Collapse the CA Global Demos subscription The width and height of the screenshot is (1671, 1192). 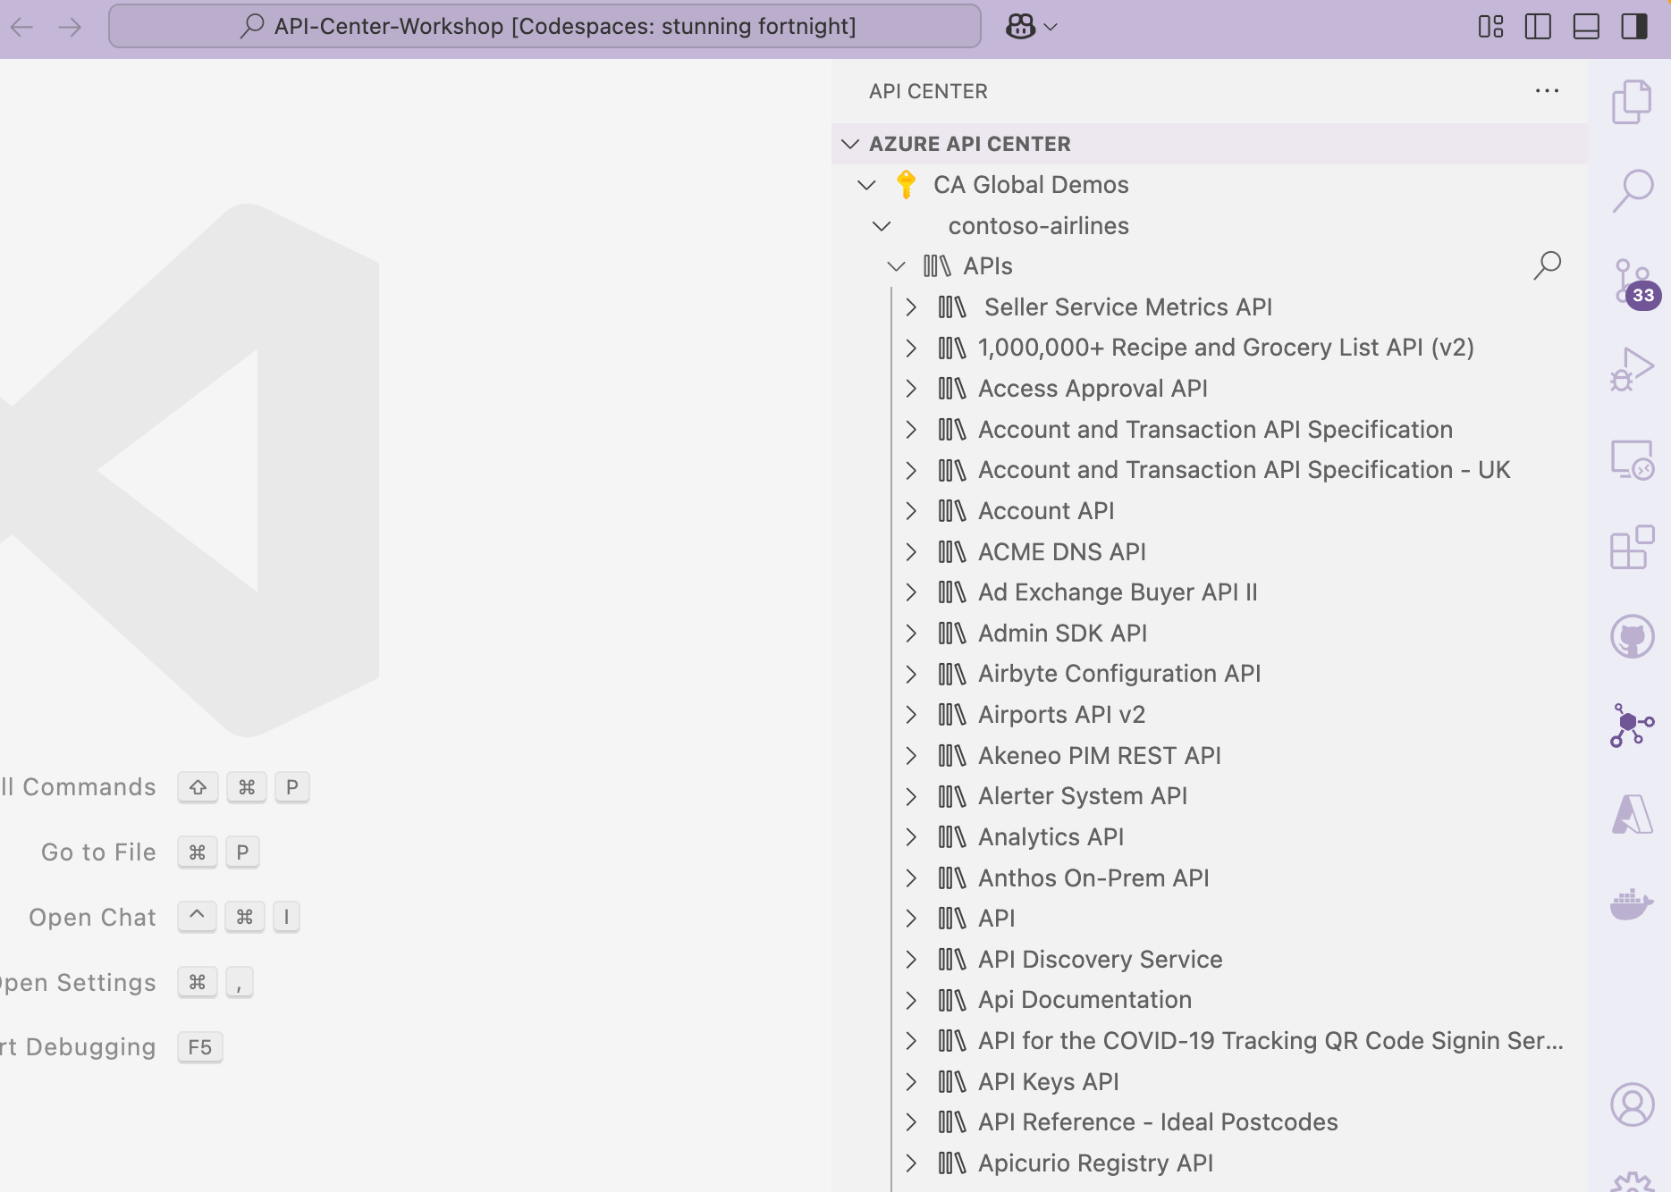pyautogui.click(x=866, y=185)
